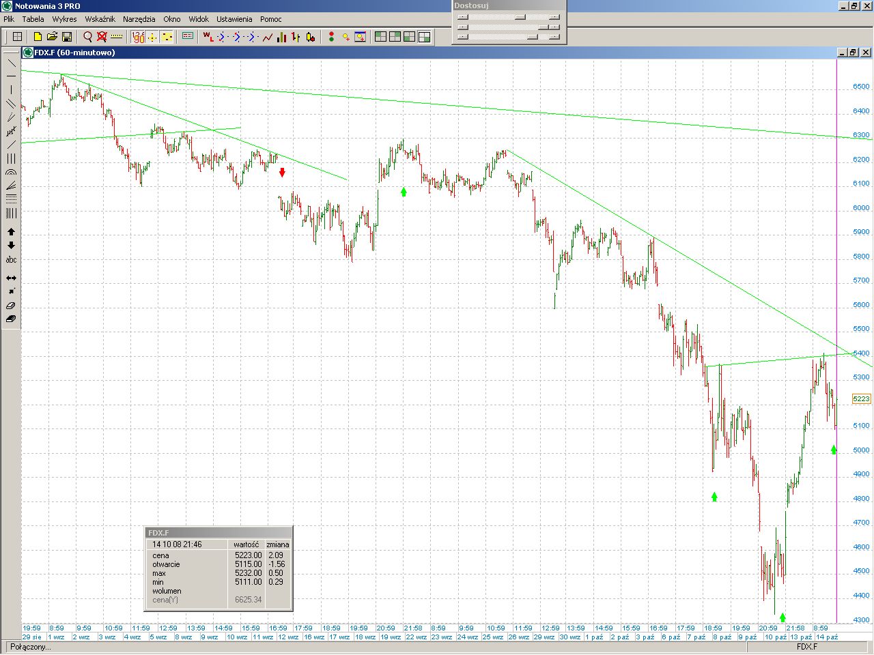
Task: Click the green quote-table toolbar icon
Action: tap(188, 37)
